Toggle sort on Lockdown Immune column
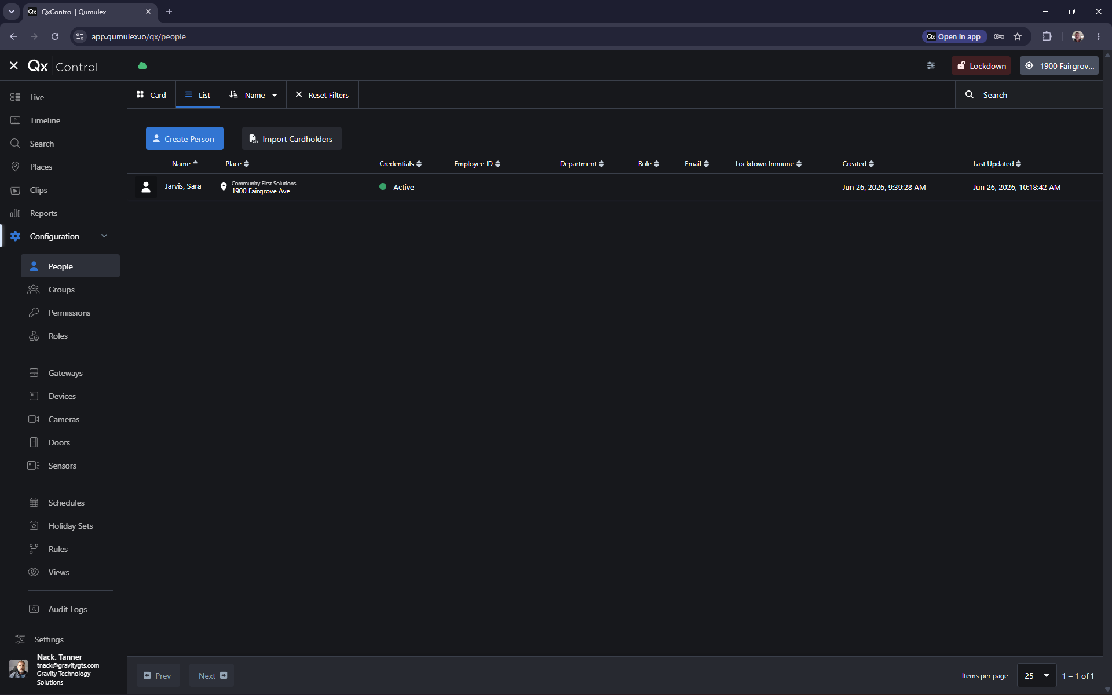This screenshot has height=695, width=1112. tap(769, 164)
